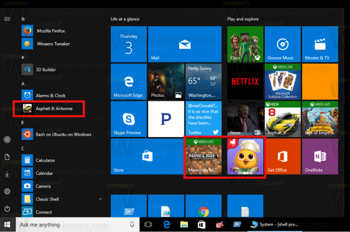
Task: Open the Groove Music tile
Action: tap(282, 44)
